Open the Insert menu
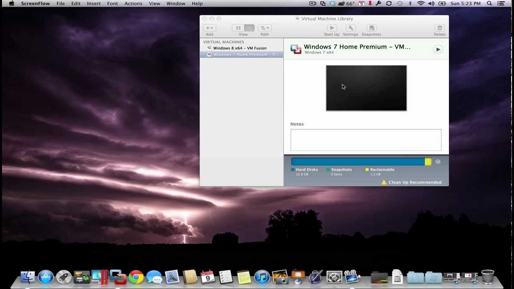This screenshot has width=514, height=289. point(94,4)
